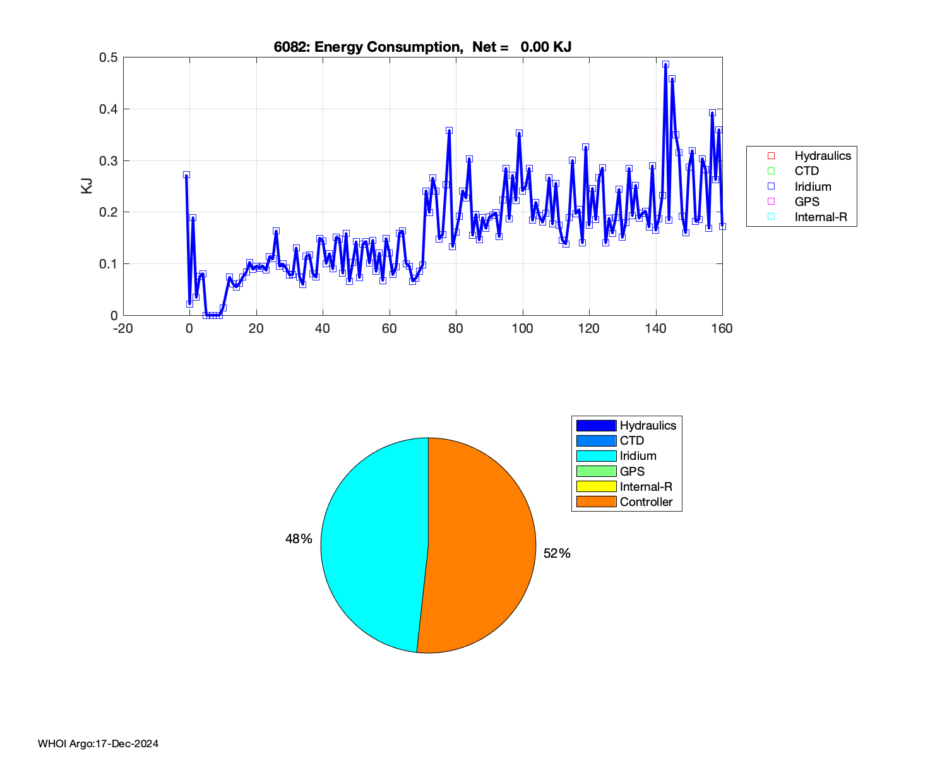
Task: Click the 48% pie label
Action: coord(299,539)
